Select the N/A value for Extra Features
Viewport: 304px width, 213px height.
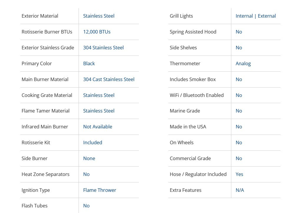[x=240, y=190]
